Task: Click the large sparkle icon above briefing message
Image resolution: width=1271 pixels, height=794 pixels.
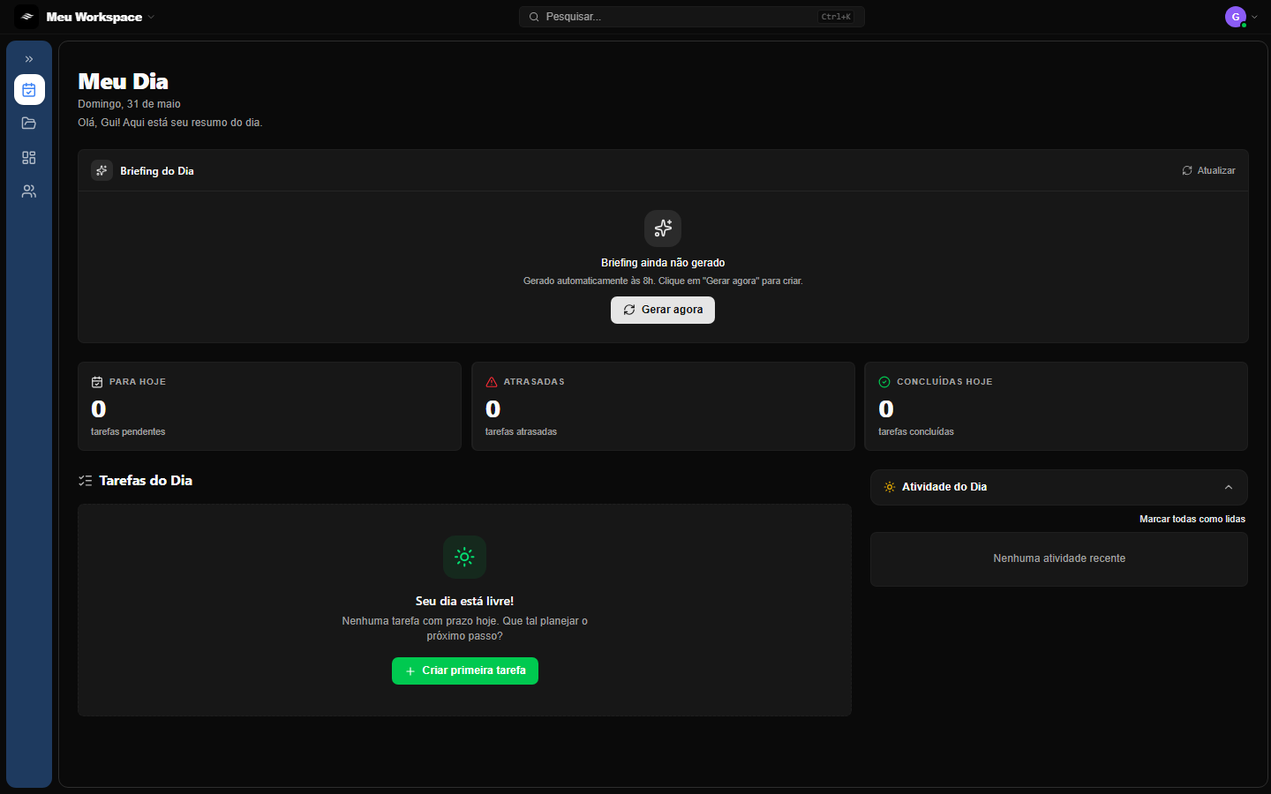Action: click(663, 228)
